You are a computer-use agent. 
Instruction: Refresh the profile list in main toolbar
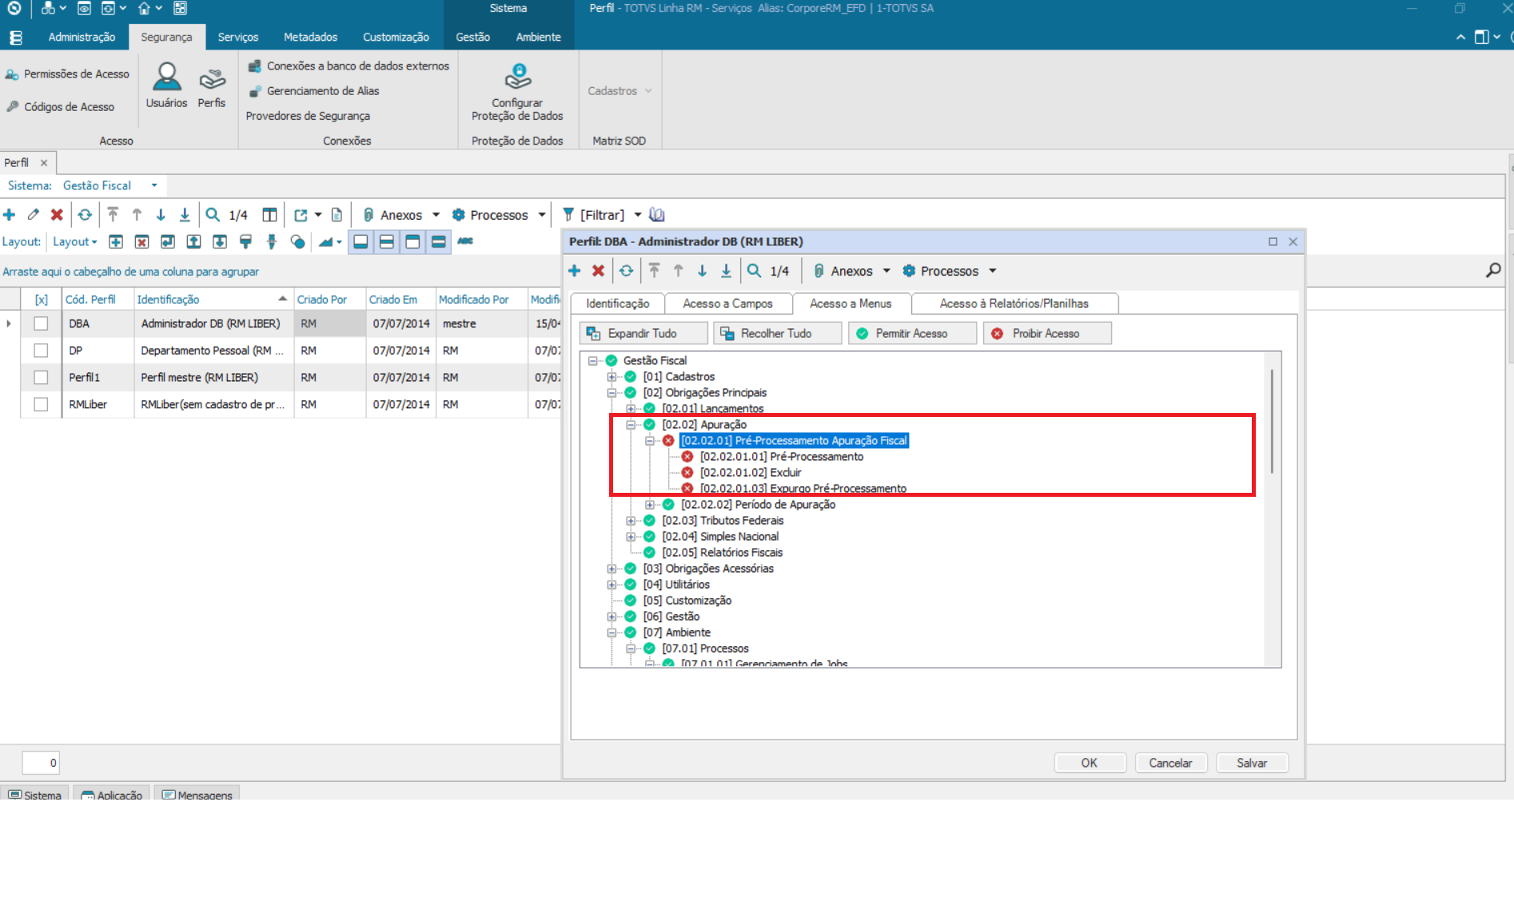coord(85,215)
